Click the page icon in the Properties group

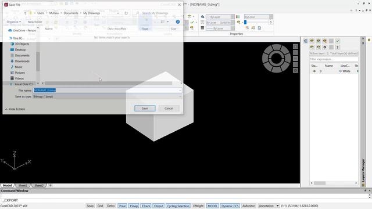[x=260, y=28]
